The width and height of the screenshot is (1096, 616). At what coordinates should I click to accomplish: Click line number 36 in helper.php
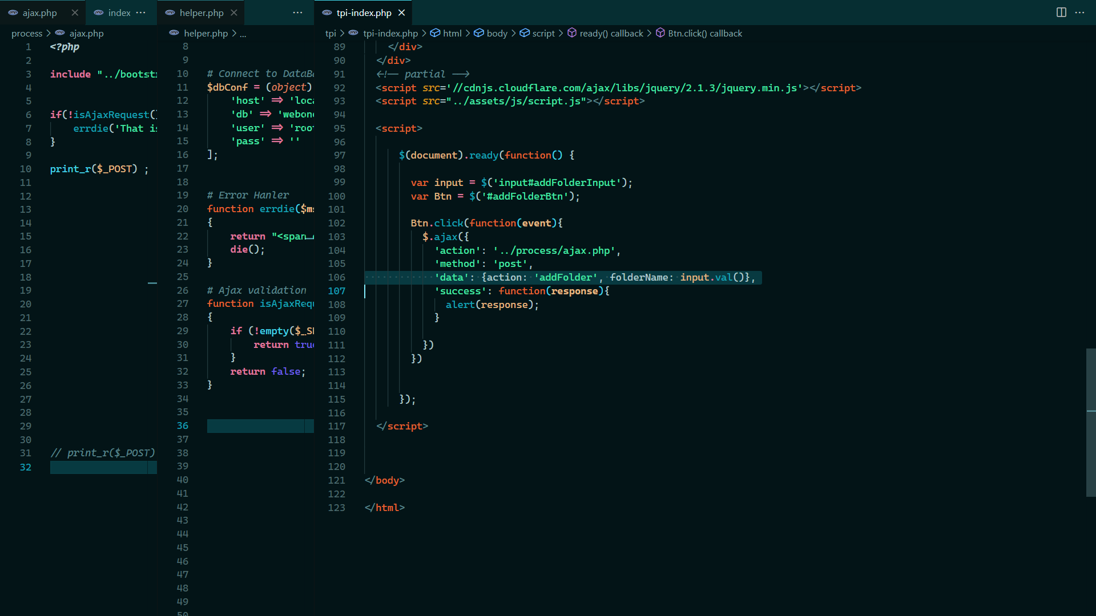click(x=183, y=425)
